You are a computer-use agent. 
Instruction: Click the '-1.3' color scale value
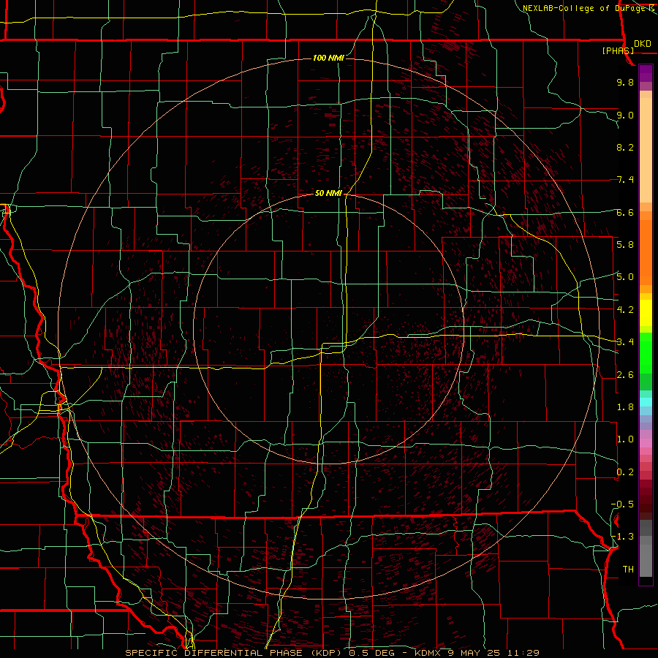click(x=622, y=537)
